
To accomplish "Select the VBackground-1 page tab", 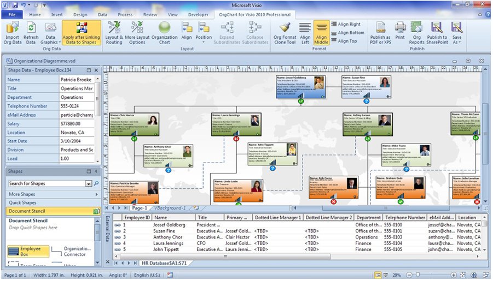I will point(170,208).
